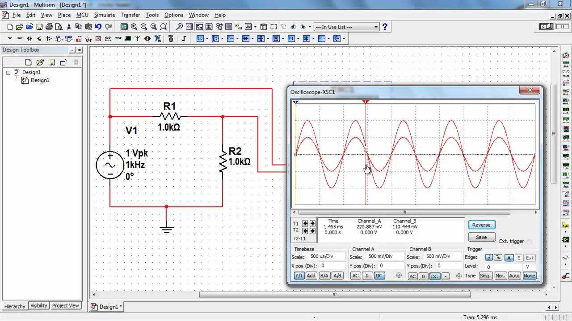Image resolution: width=572 pixels, height=321 pixels.
Task: Place an Analog op-amp component
Action: click(x=49, y=38)
